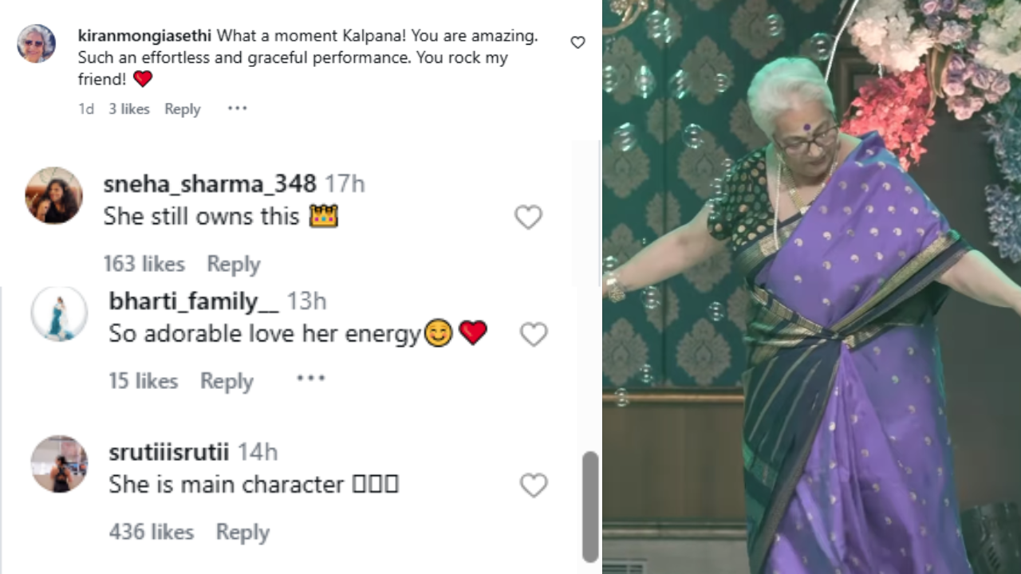The image size is (1021, 574).
Task: Open bharti_family__'s profile avatar
Action: coord(59,314)
